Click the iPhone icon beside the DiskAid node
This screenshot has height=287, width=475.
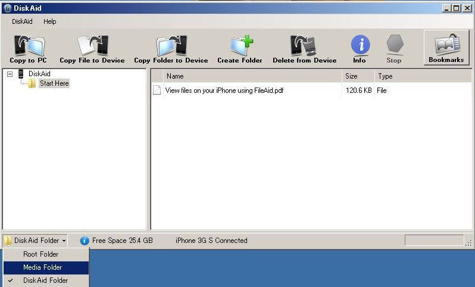point(21,74)
